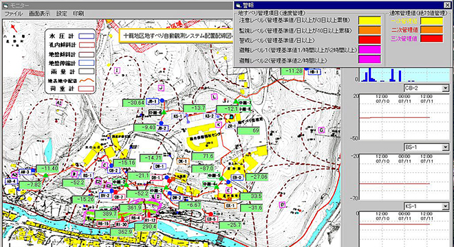Select the JB-1 sensor label
This screenshot has height=247, width=454.
coord(152,102)
